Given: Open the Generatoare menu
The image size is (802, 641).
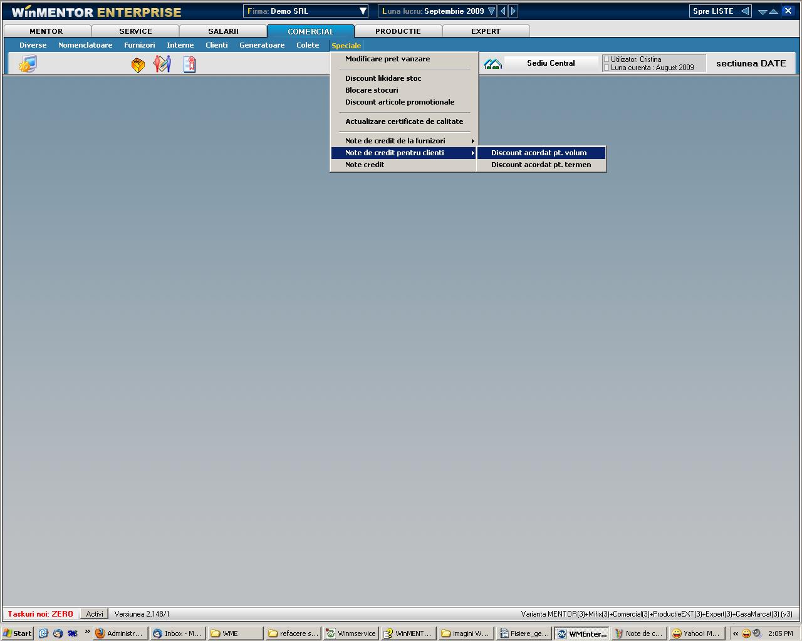Looking at the screenshot, I should 262,45.
